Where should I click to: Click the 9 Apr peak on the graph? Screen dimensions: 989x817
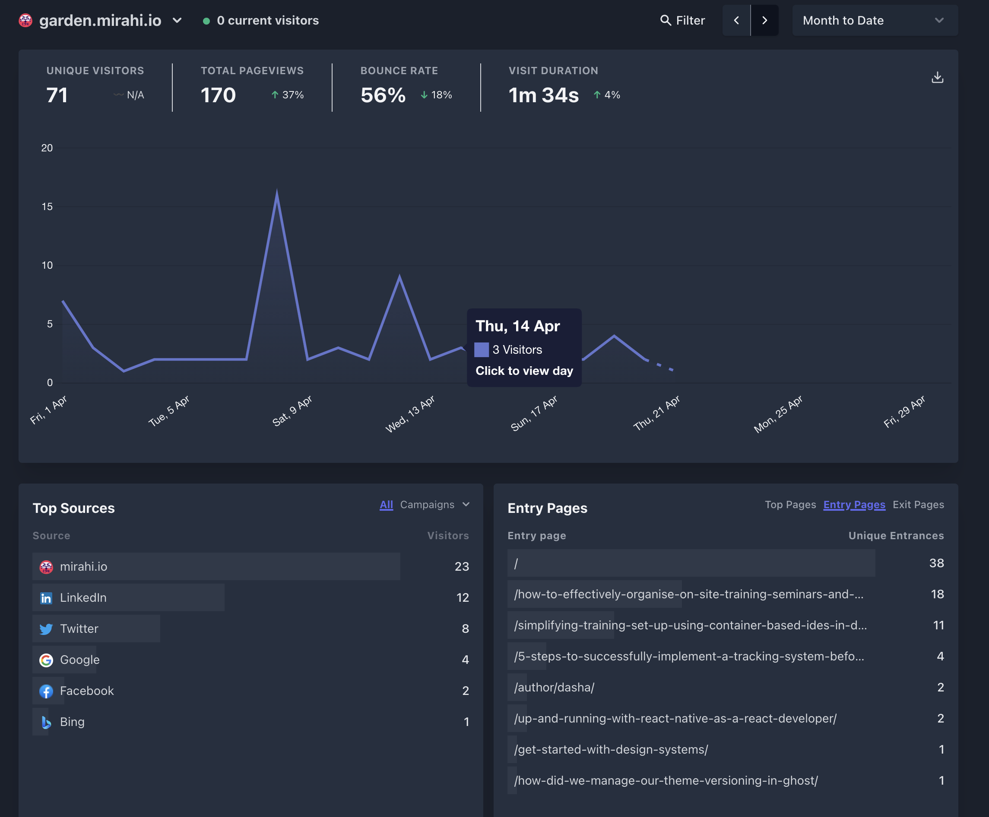tap(277, 192)
